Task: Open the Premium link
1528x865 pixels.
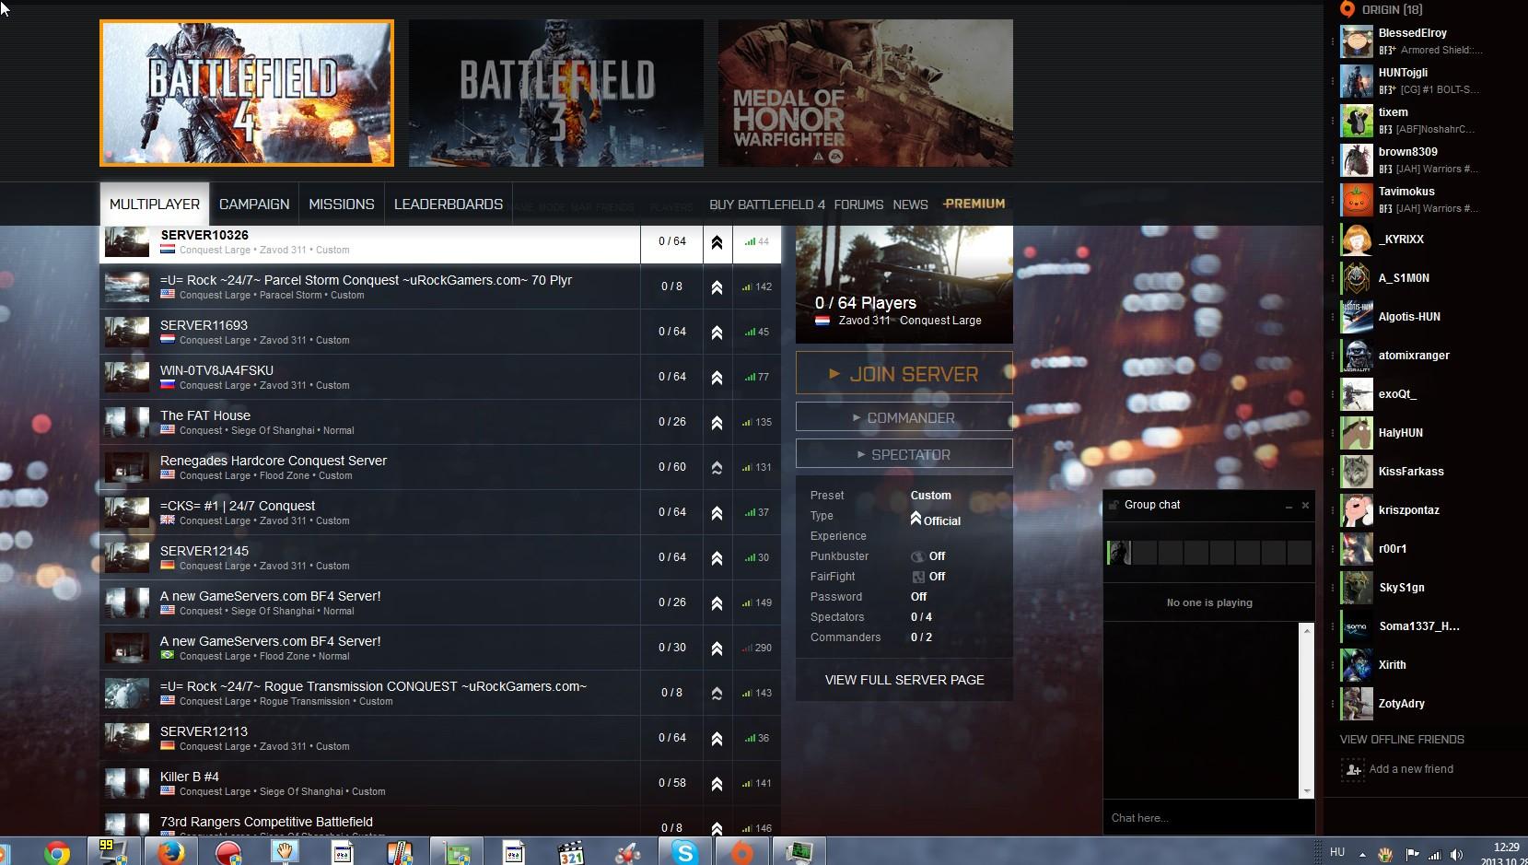Action: tap(974, 204)
